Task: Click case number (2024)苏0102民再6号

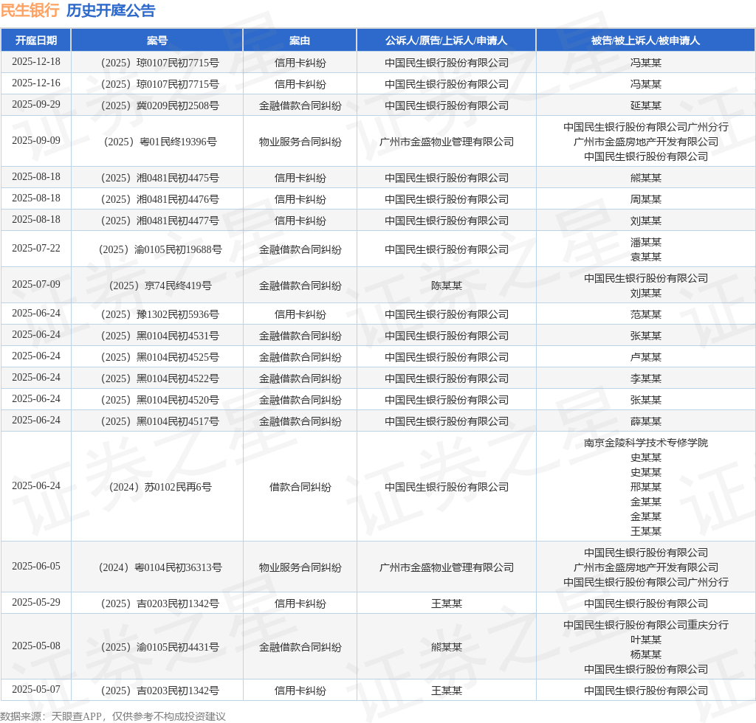Action: [x=160, y=487]
